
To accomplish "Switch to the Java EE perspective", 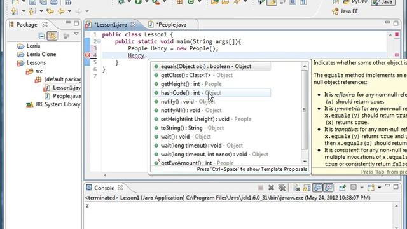I will pos(345,11).
